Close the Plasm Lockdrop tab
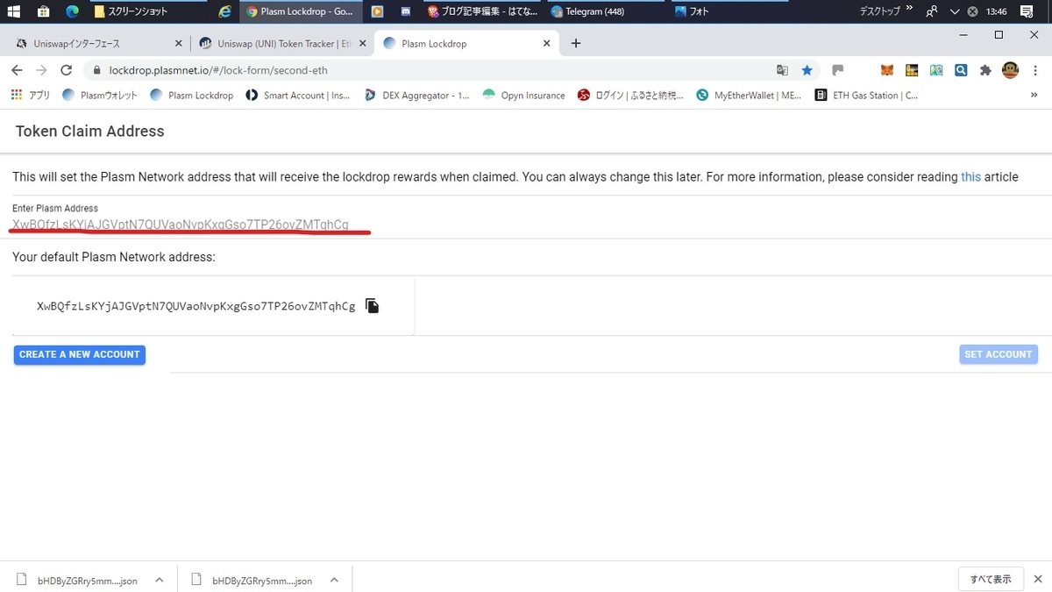This screenshot has height=592, width=1052. (547, 43)
